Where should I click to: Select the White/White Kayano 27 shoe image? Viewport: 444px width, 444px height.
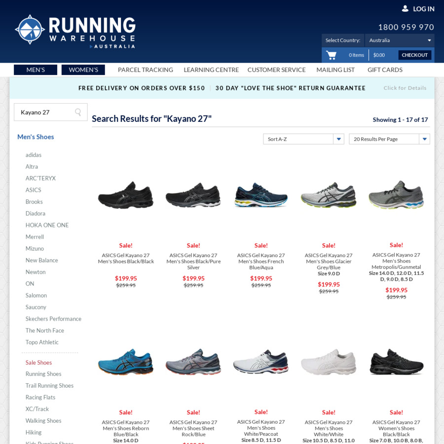(329, 363)
